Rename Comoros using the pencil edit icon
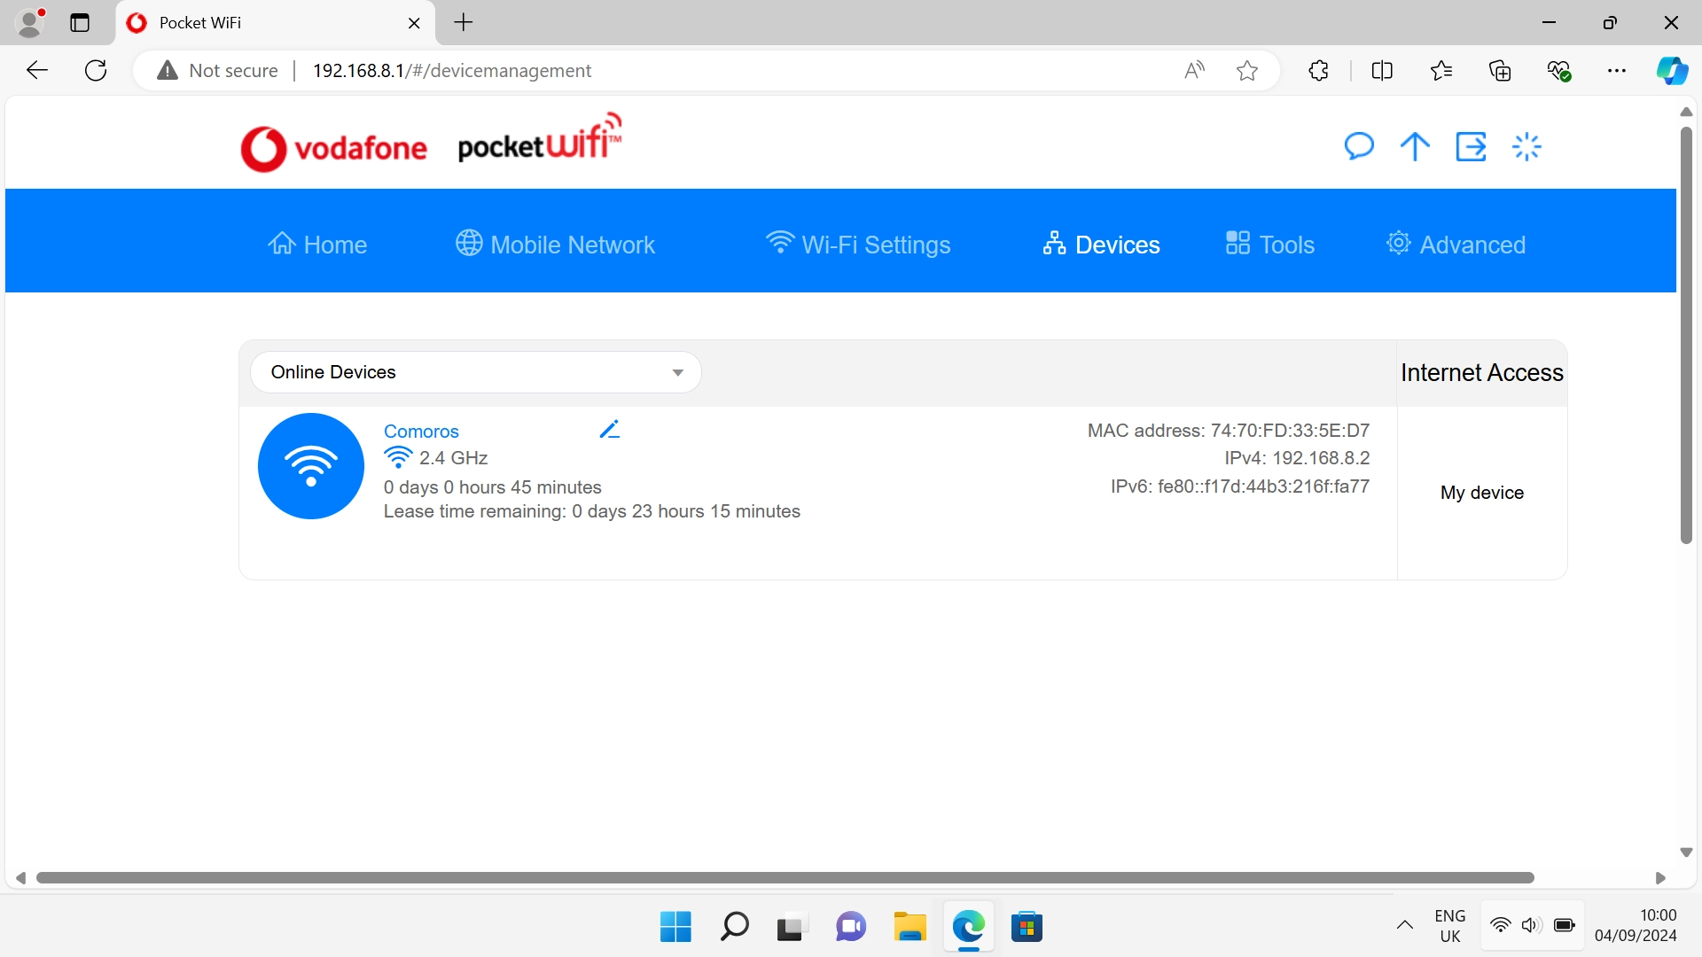The height and width of the screenshot is (957, 1702). pyautogui.click(x=610, y=428)
